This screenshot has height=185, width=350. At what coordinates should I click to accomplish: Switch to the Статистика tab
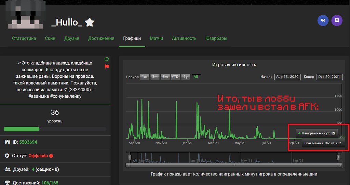(x=24, y=38)
